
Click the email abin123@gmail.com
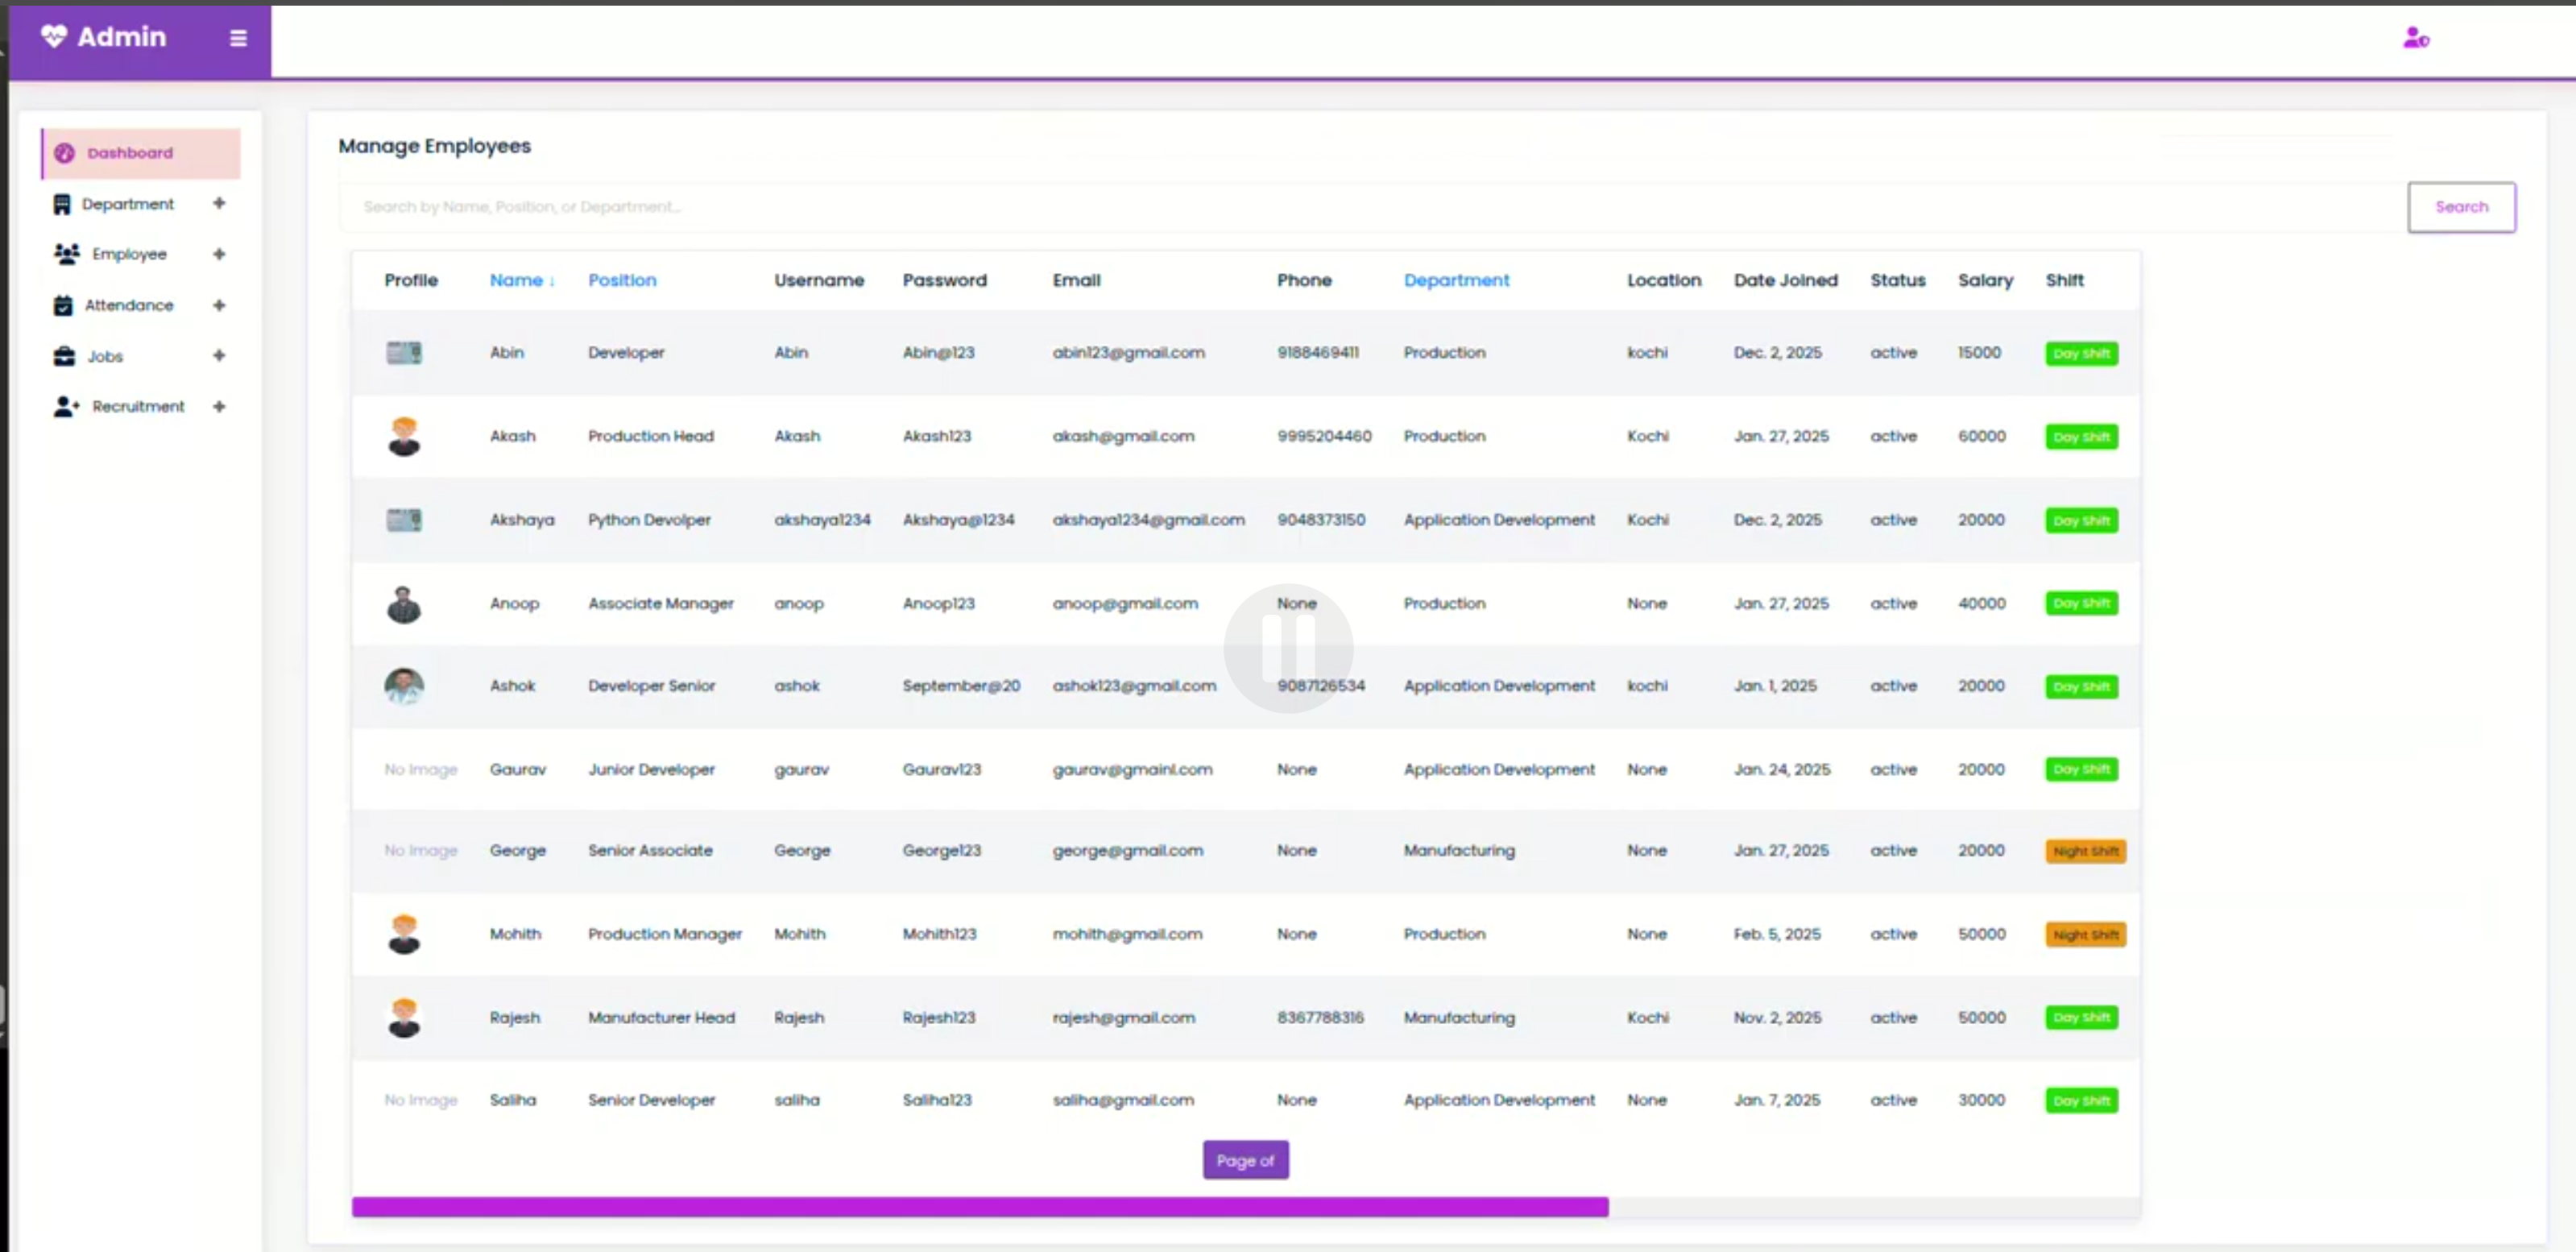click(x=1128, y=352)
